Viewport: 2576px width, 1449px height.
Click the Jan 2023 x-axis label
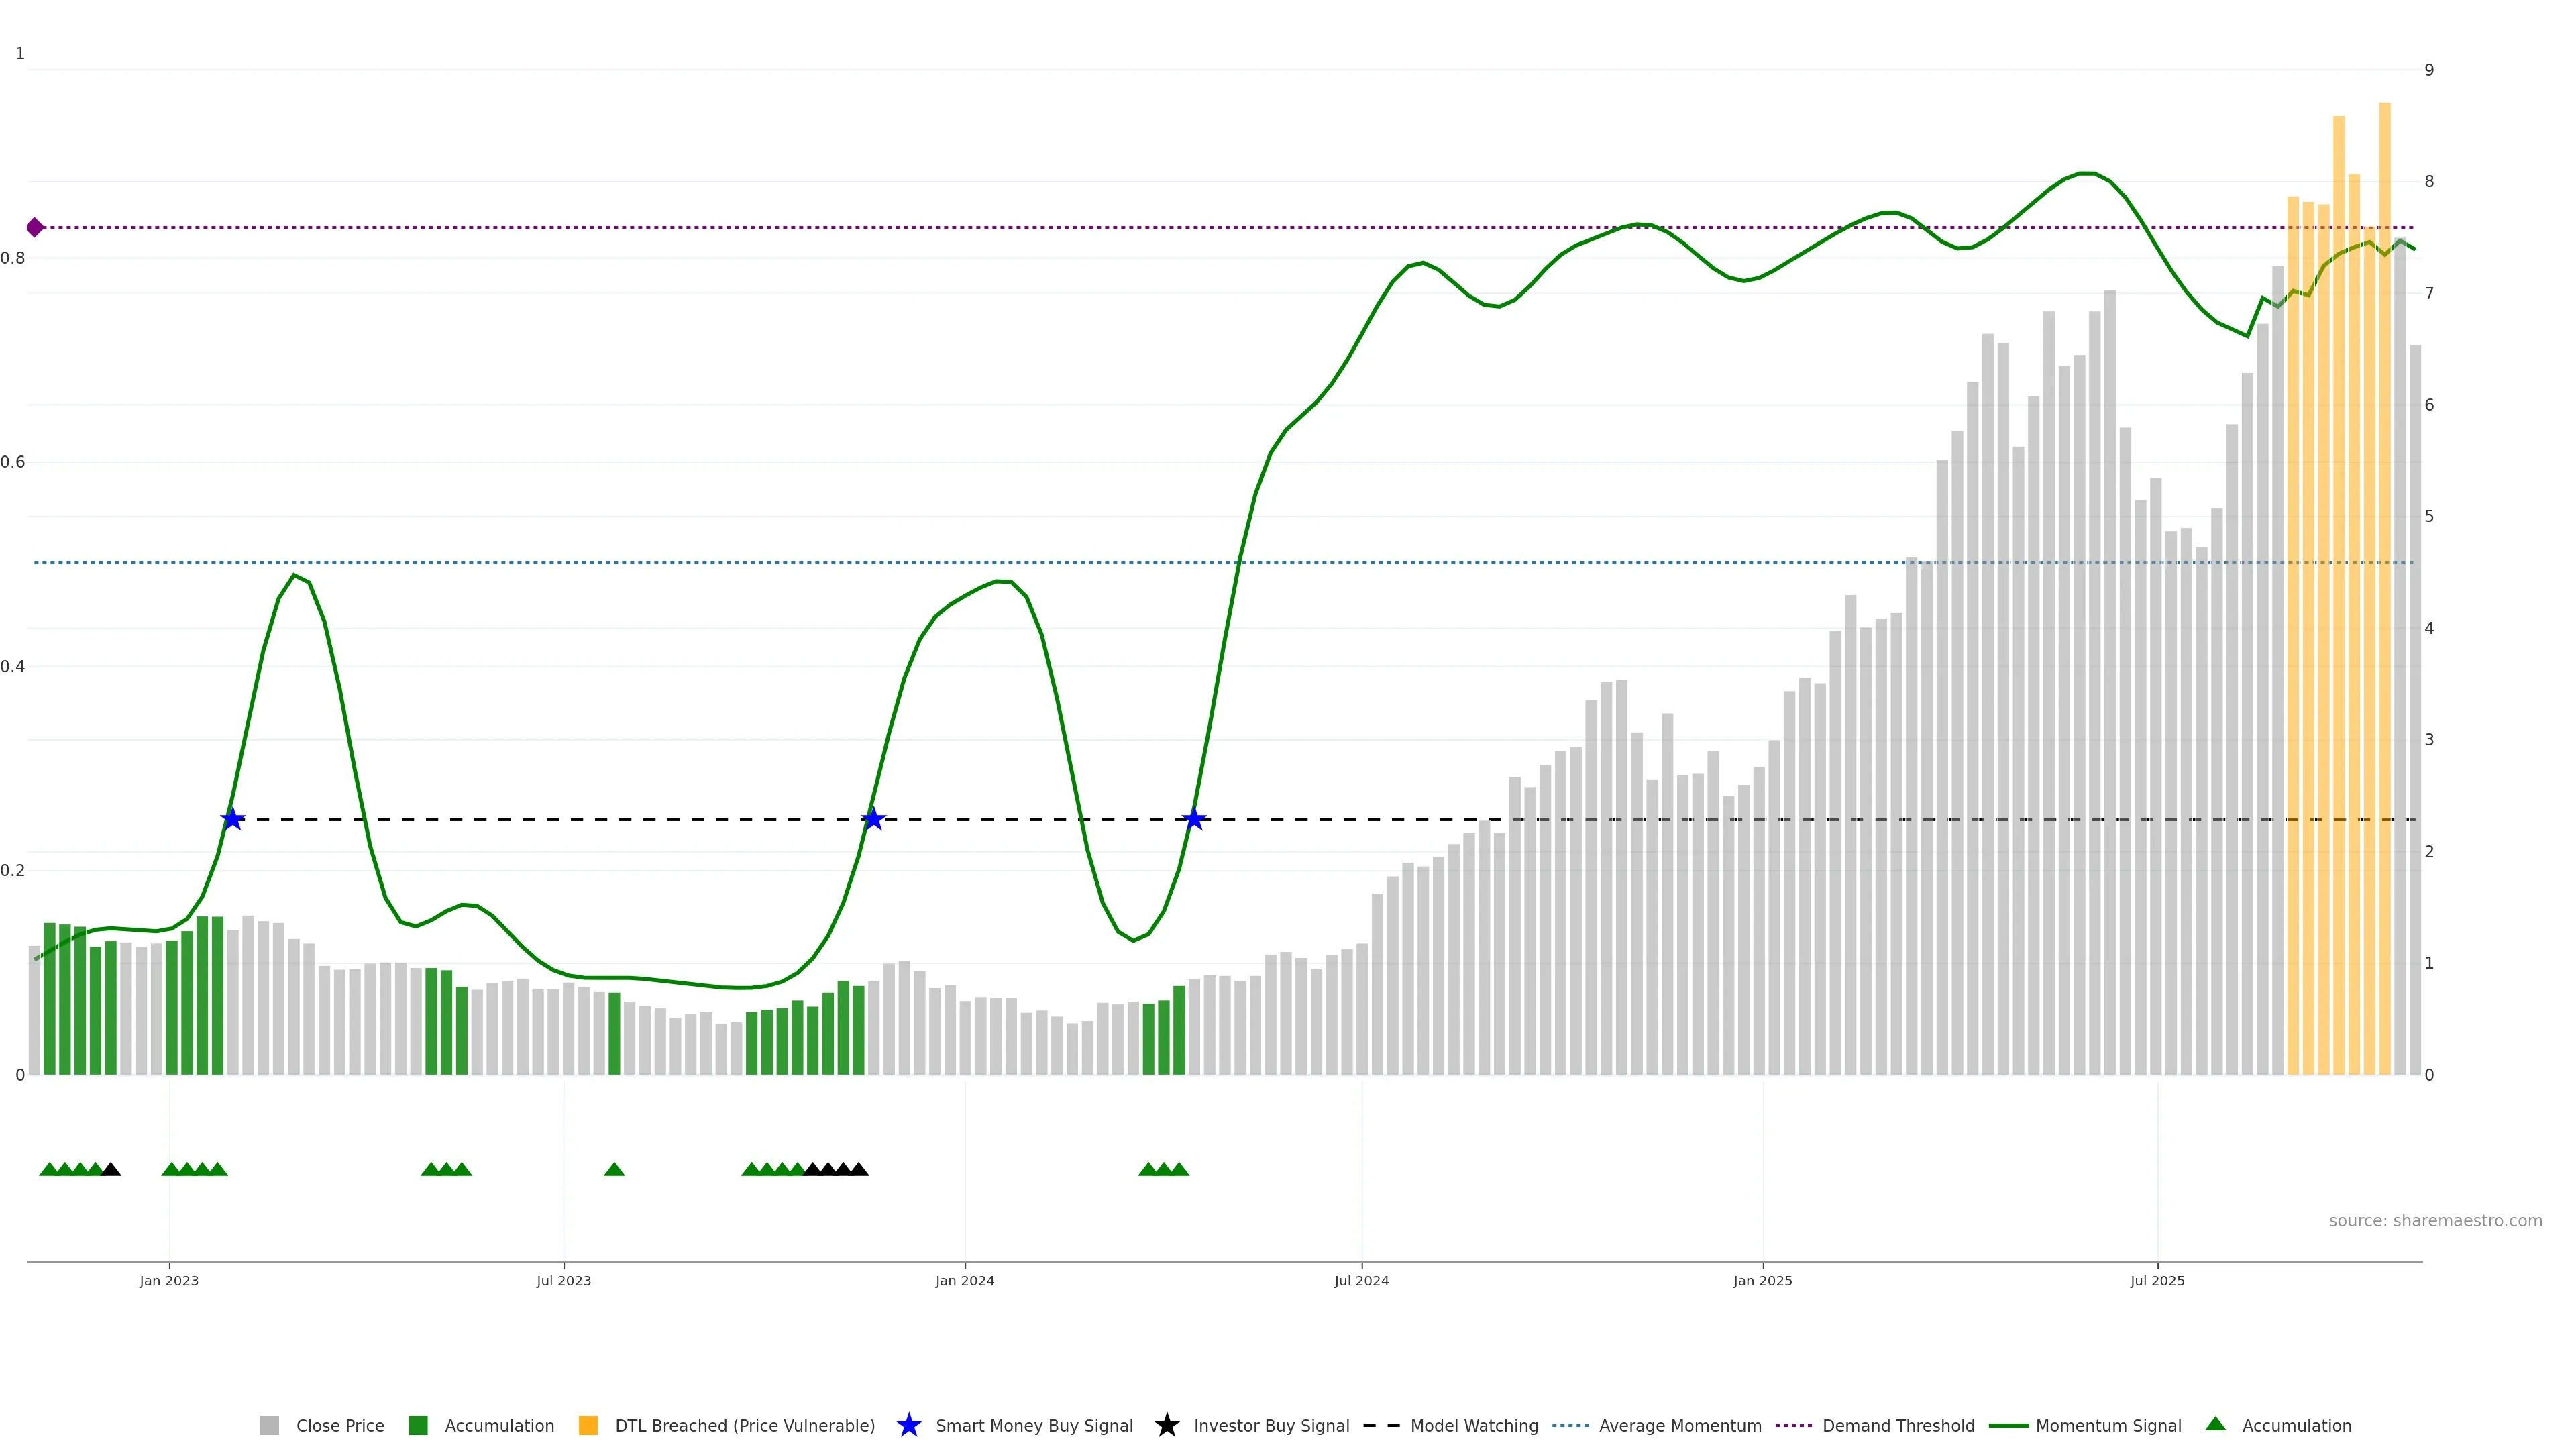pos(169,1281)
